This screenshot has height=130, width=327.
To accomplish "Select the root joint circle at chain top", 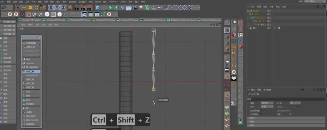I will [154, 30].
